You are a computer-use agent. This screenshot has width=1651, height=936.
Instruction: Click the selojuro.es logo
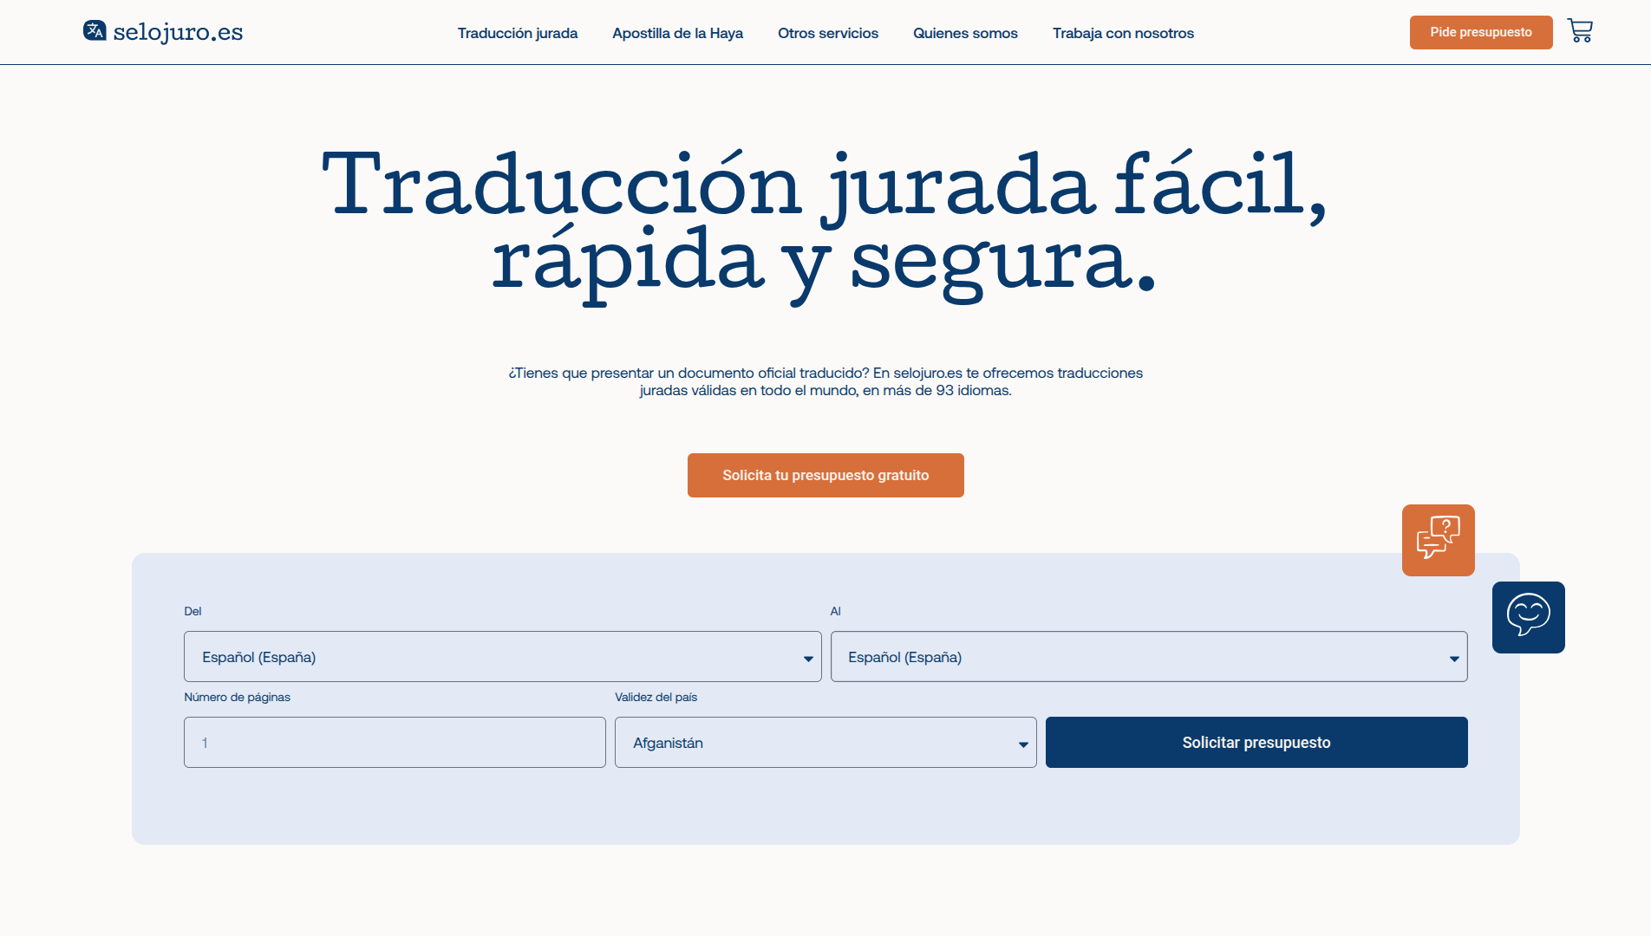tap(163, 32)
